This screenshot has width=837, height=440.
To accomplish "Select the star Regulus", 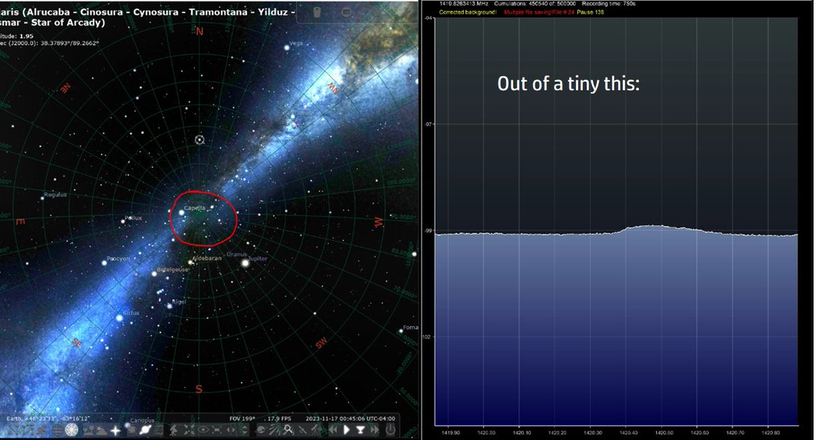I will point(43,198).
